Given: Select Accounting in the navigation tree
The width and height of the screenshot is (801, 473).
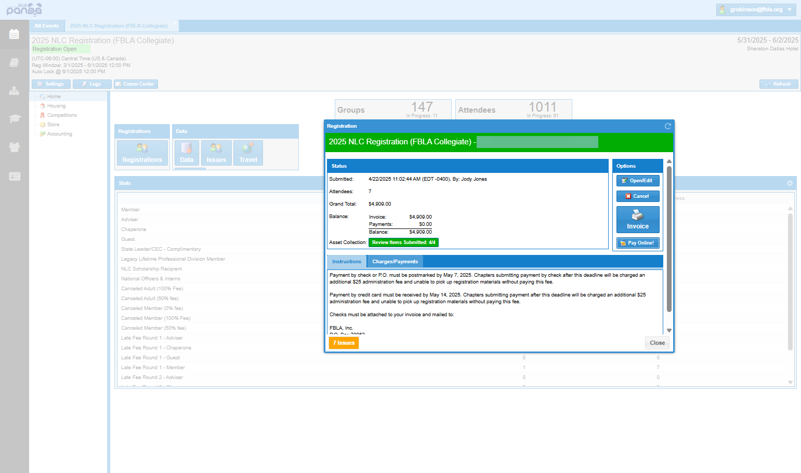Looking at the screenshot, I should 59,134.
